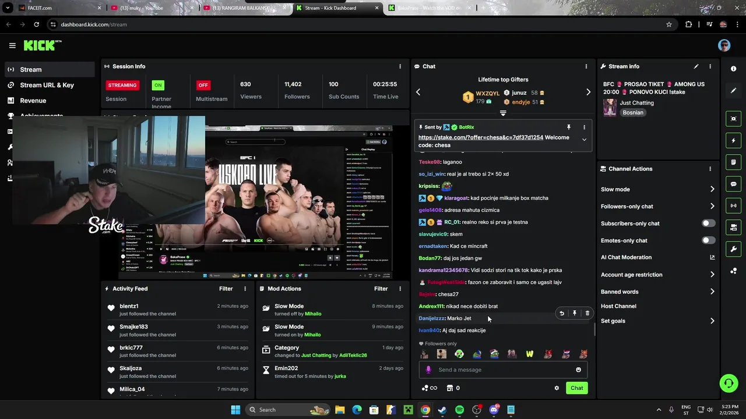Viewport: 746px width, 419px height.
Task: Click the wrench icon in right sidebar
Action: point(733,249)
